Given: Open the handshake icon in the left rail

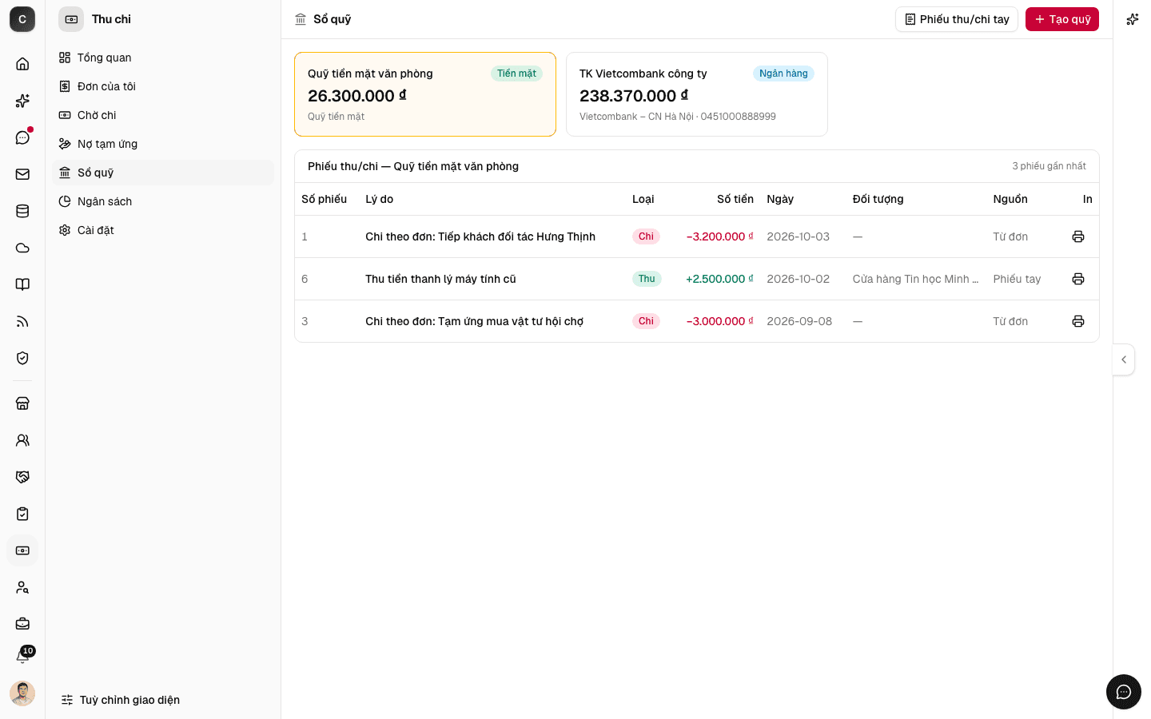Looking at the screenshot, I should pyautogui.click(x=22, y=477).
